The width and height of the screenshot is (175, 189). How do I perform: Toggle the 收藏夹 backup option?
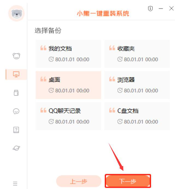137,54
